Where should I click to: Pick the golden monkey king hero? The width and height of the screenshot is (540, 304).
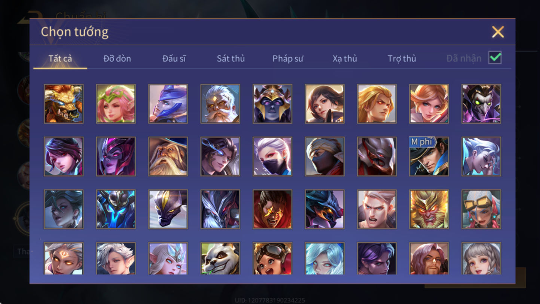tap(429, 209)
